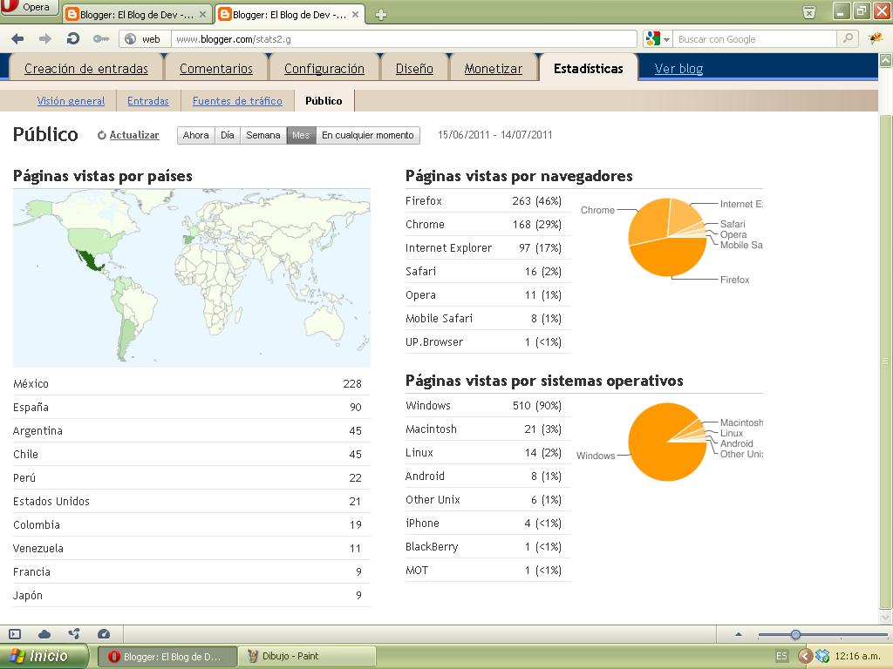Open Visión general stats subtab
Viewport: 893px width, 669px height.
point(71,101)
